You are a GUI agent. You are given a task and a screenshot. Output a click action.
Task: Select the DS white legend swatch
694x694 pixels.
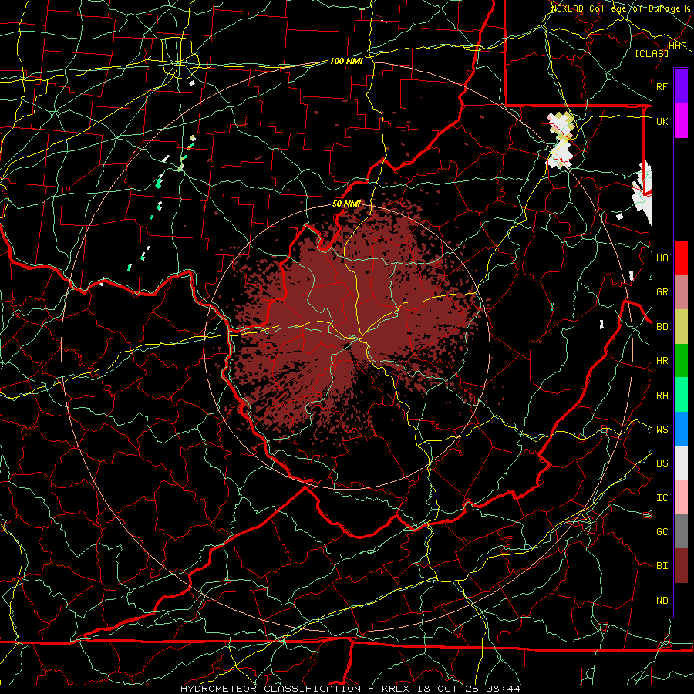tap(681, 463)
